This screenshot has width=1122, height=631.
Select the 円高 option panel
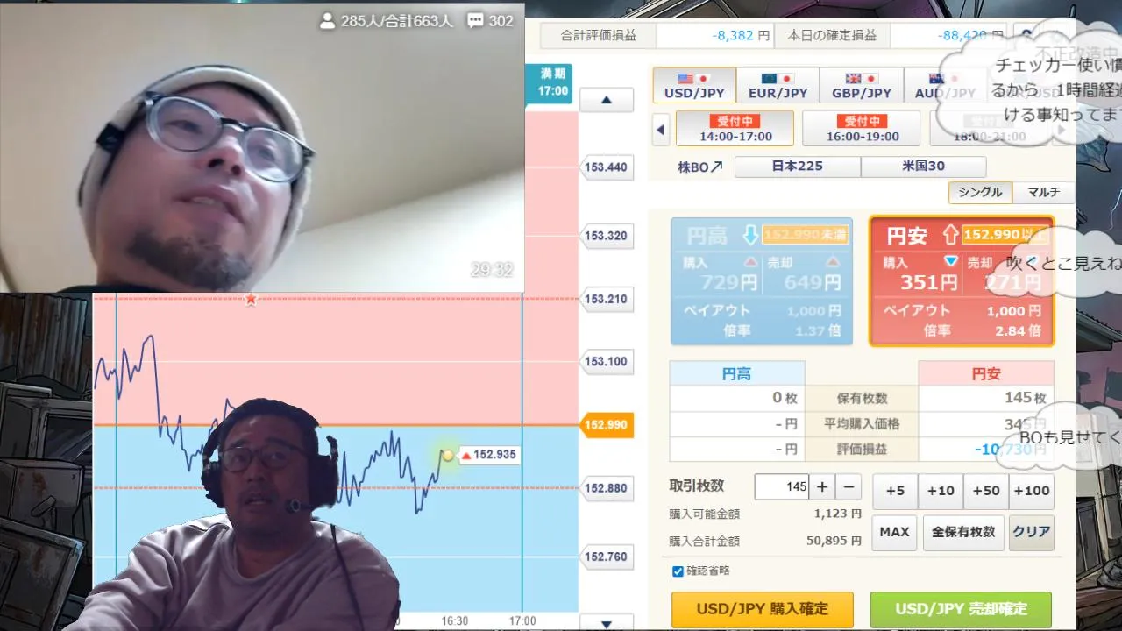[x=762, y=280]
